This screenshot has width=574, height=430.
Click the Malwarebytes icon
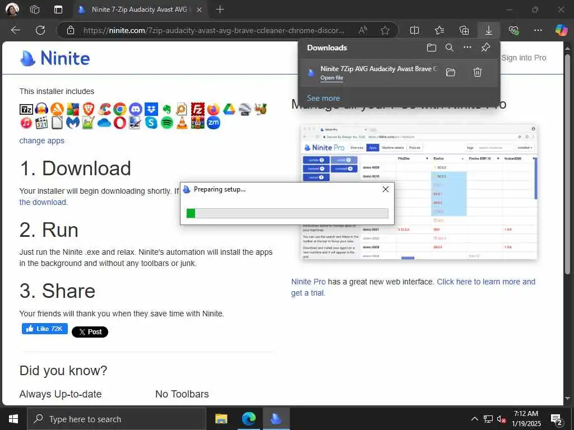click(72, 123)
